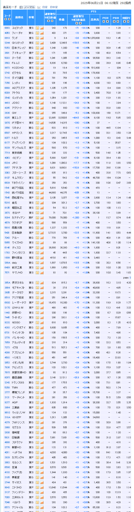Click the 市場 column header
The height and width of the screenshot is (512, 134).
[31, 17]
